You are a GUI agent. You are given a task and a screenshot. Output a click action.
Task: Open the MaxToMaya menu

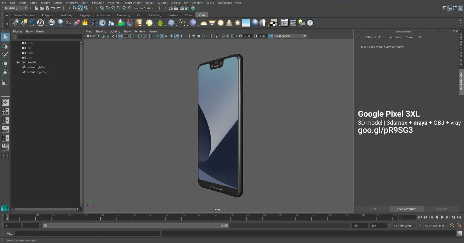pyautogui.click(x=224, y=3)
